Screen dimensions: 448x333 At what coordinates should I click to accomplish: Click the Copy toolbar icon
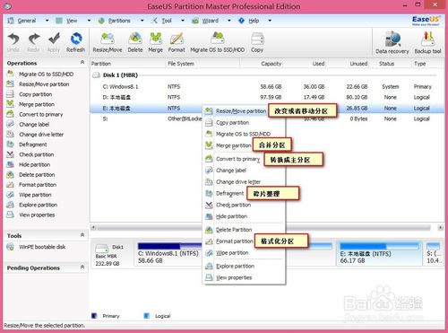pos(257,42)
